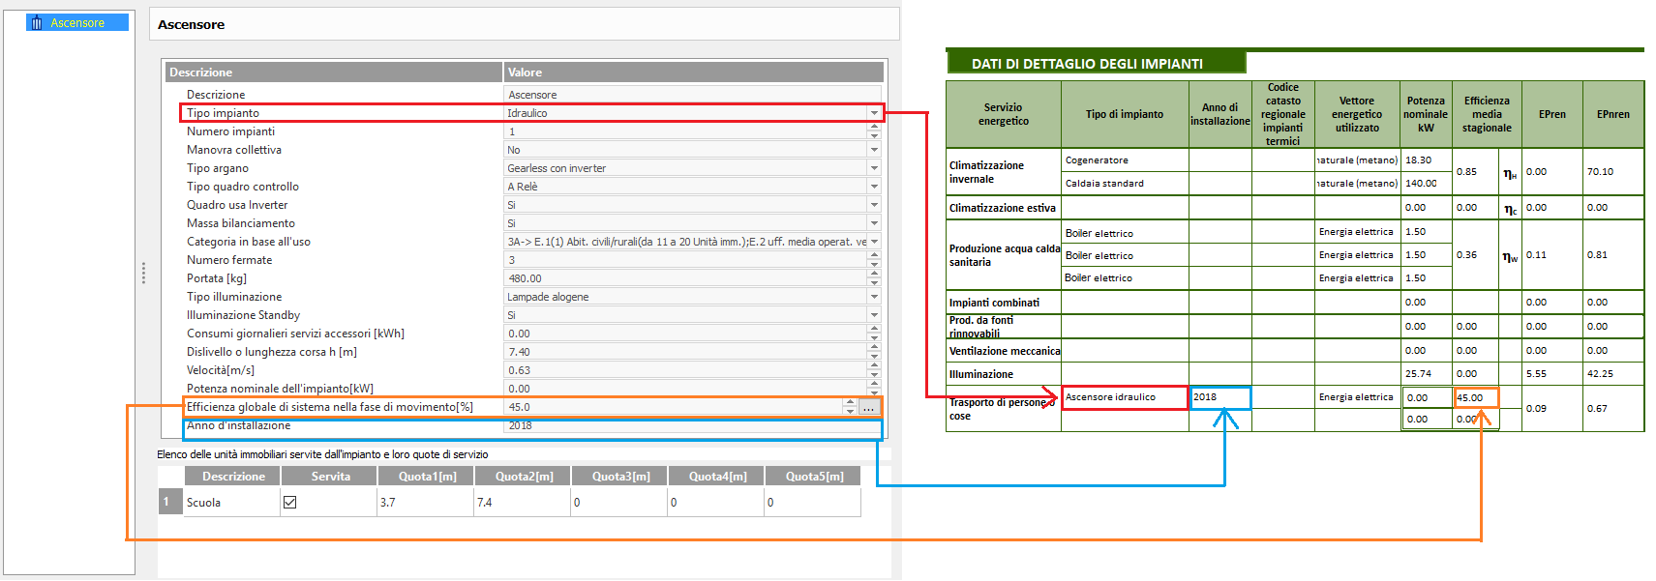Open the Tipo quadro controllo dropdown
This screenshot has height=581, width=1656.
(x=874, y=187)
